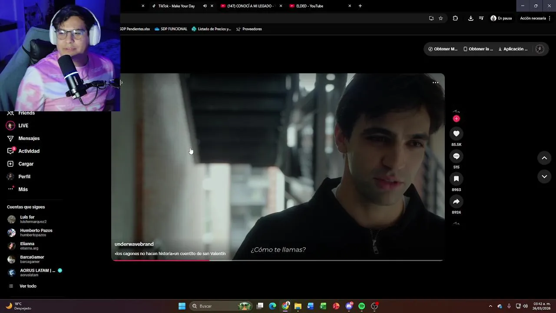Share the video with the arrow icon
Screen dimensions: 556x313
coord(456,202)
